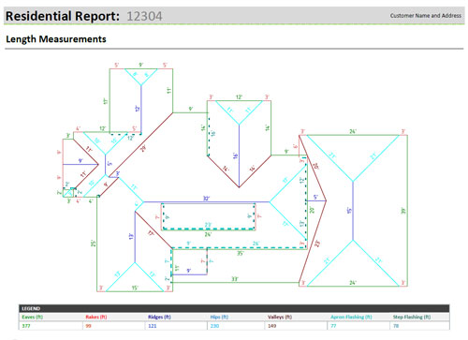
Task: Click the Step Flashing (ft) legend header
Action: (x=412, y=317)
